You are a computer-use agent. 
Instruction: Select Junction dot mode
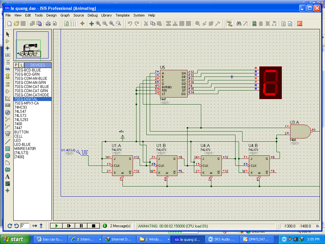coord(8,48)
